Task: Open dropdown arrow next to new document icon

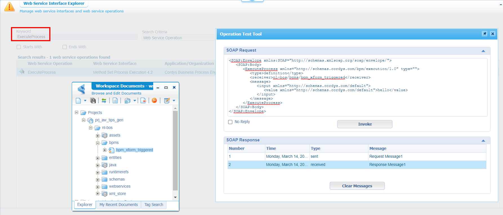Action: [x=85, y=101]
